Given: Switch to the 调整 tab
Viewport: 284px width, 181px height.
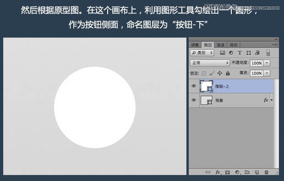Looking at the screenshot, I should point(195,45).
